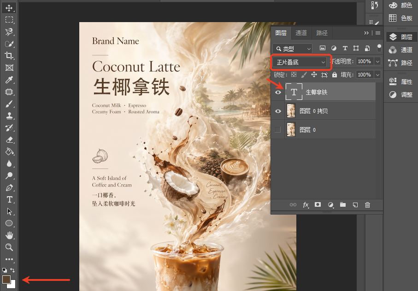418x291 pixels.
Task: Hide the 生椰拿铁 text layer
Action: click(x=278, y=92)
